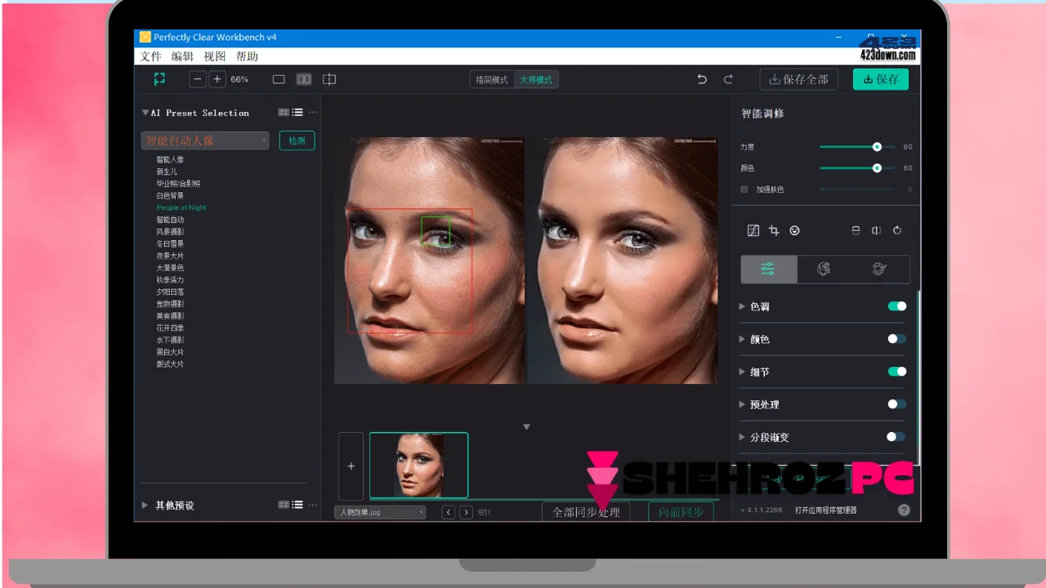Select the portrait thumbnail in filmstrip
The height and width of the screenshot is (588, 1046).
[x=418, y=465]
